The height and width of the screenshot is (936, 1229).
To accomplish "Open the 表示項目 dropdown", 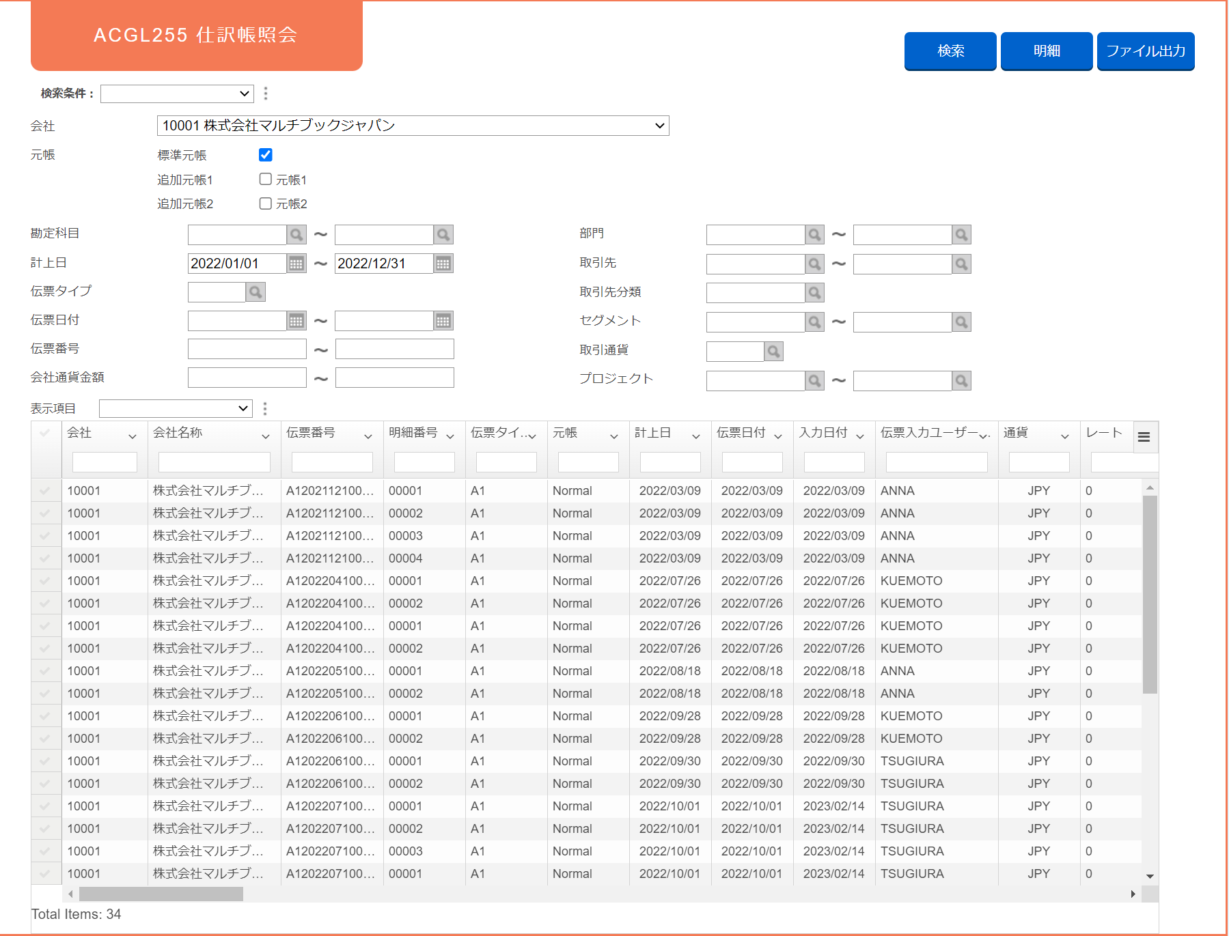I will coord(176,409).
